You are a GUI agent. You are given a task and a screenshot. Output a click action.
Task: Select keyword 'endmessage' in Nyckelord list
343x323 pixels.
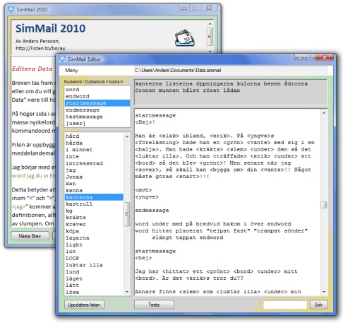click(97, 110)
